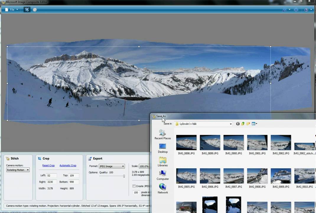The image size is (316, 213).
Task: Click the Save As dialog title bar
Action: point(233,116)
